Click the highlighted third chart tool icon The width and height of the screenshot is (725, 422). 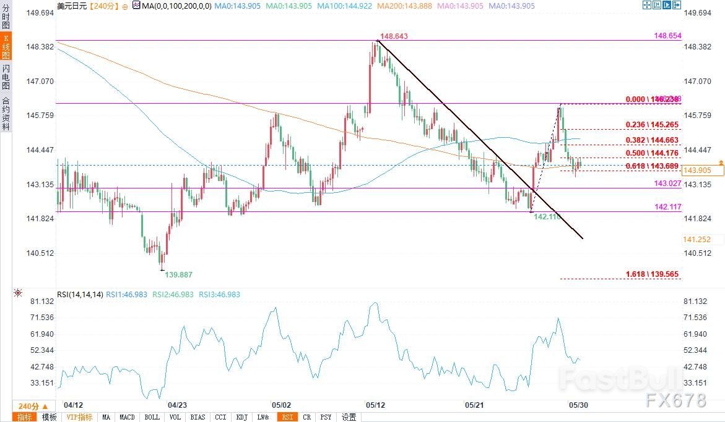[666, 5]
